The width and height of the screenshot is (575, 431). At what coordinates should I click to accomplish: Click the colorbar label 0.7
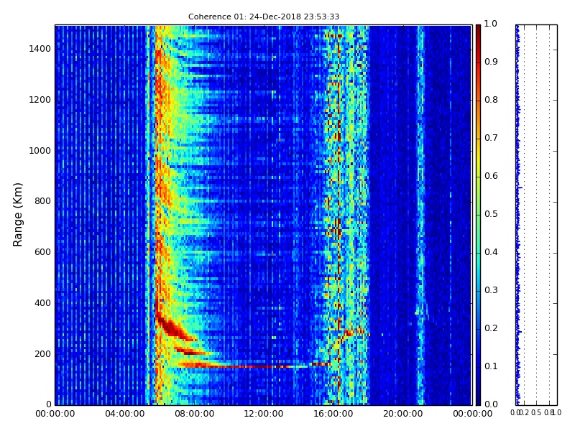pos(491,138)
